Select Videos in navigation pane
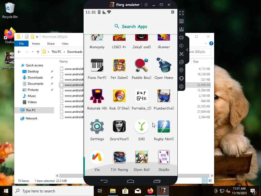 pos(32,102)
